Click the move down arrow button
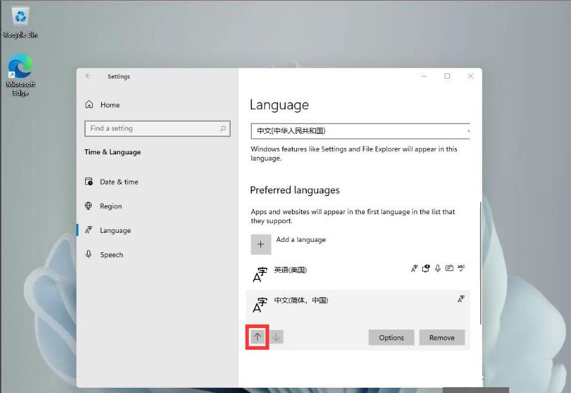Screen dimensions: 571x393 (276, 337)
